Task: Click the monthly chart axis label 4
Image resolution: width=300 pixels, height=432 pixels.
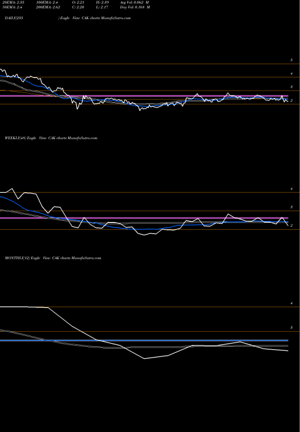Action: 291,304
